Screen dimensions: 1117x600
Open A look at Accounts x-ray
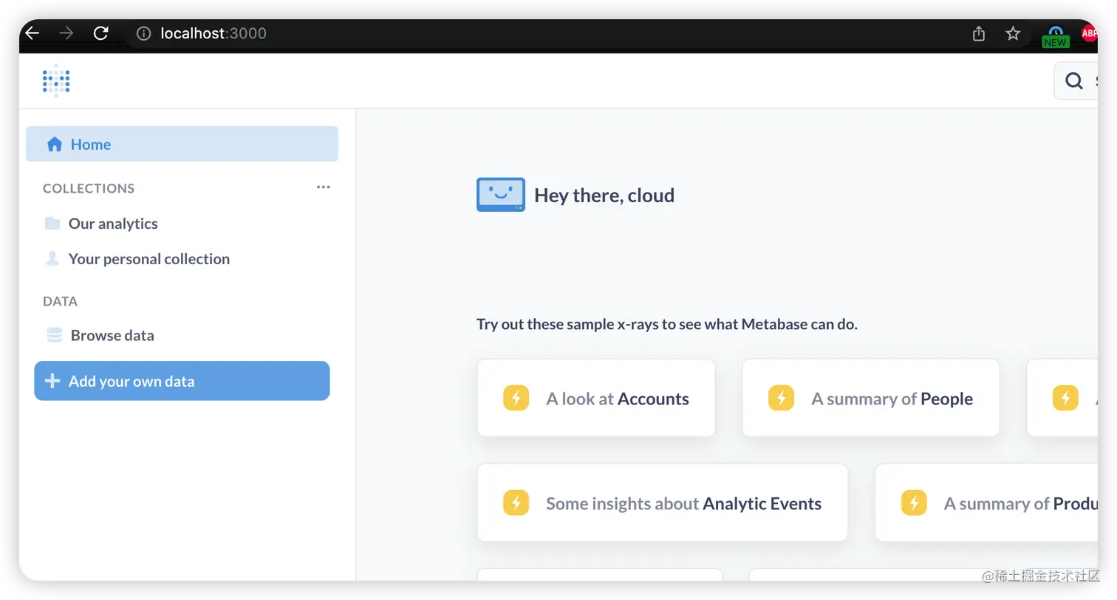tap(596, 398)
